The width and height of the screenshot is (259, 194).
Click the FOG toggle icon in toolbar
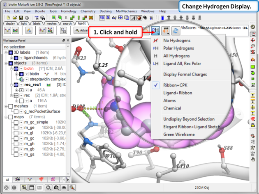(x=102, y=18)
